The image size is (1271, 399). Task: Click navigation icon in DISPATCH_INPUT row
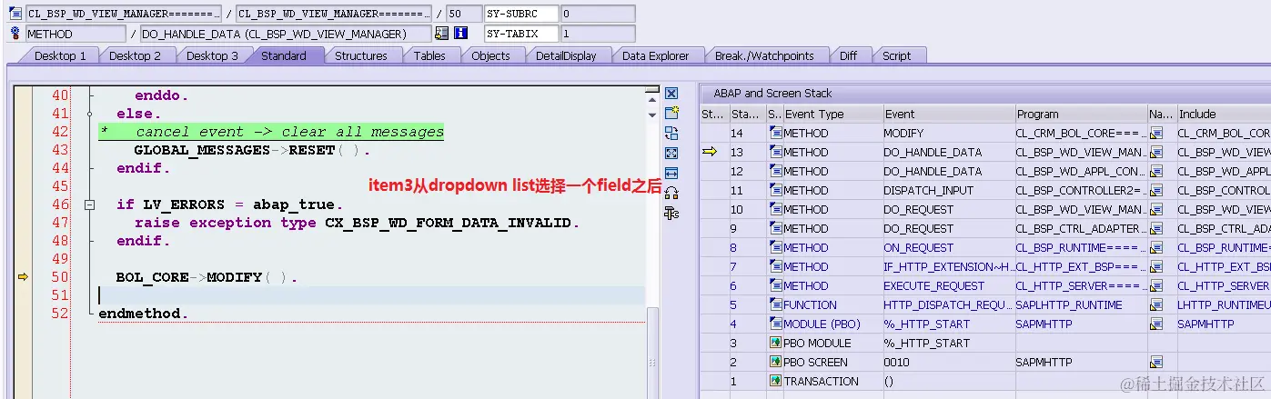[1156, 191]
